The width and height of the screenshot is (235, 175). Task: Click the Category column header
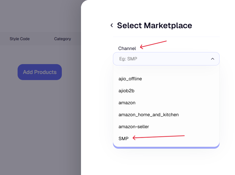click(x=63, y=39)
